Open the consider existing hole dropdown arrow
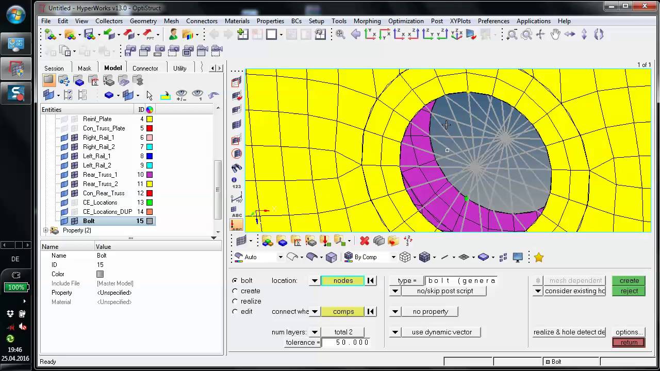Image resolution: width=660 pixels, height=371 pixels. [x=538, y=291]
